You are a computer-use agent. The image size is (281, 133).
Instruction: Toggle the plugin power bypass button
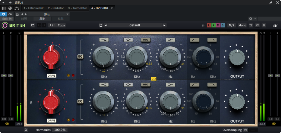coord(3,14)
